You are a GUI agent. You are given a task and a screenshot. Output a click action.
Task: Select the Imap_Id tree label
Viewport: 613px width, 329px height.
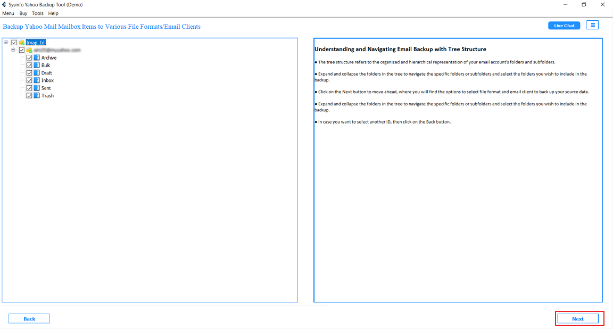click(36, 42)
